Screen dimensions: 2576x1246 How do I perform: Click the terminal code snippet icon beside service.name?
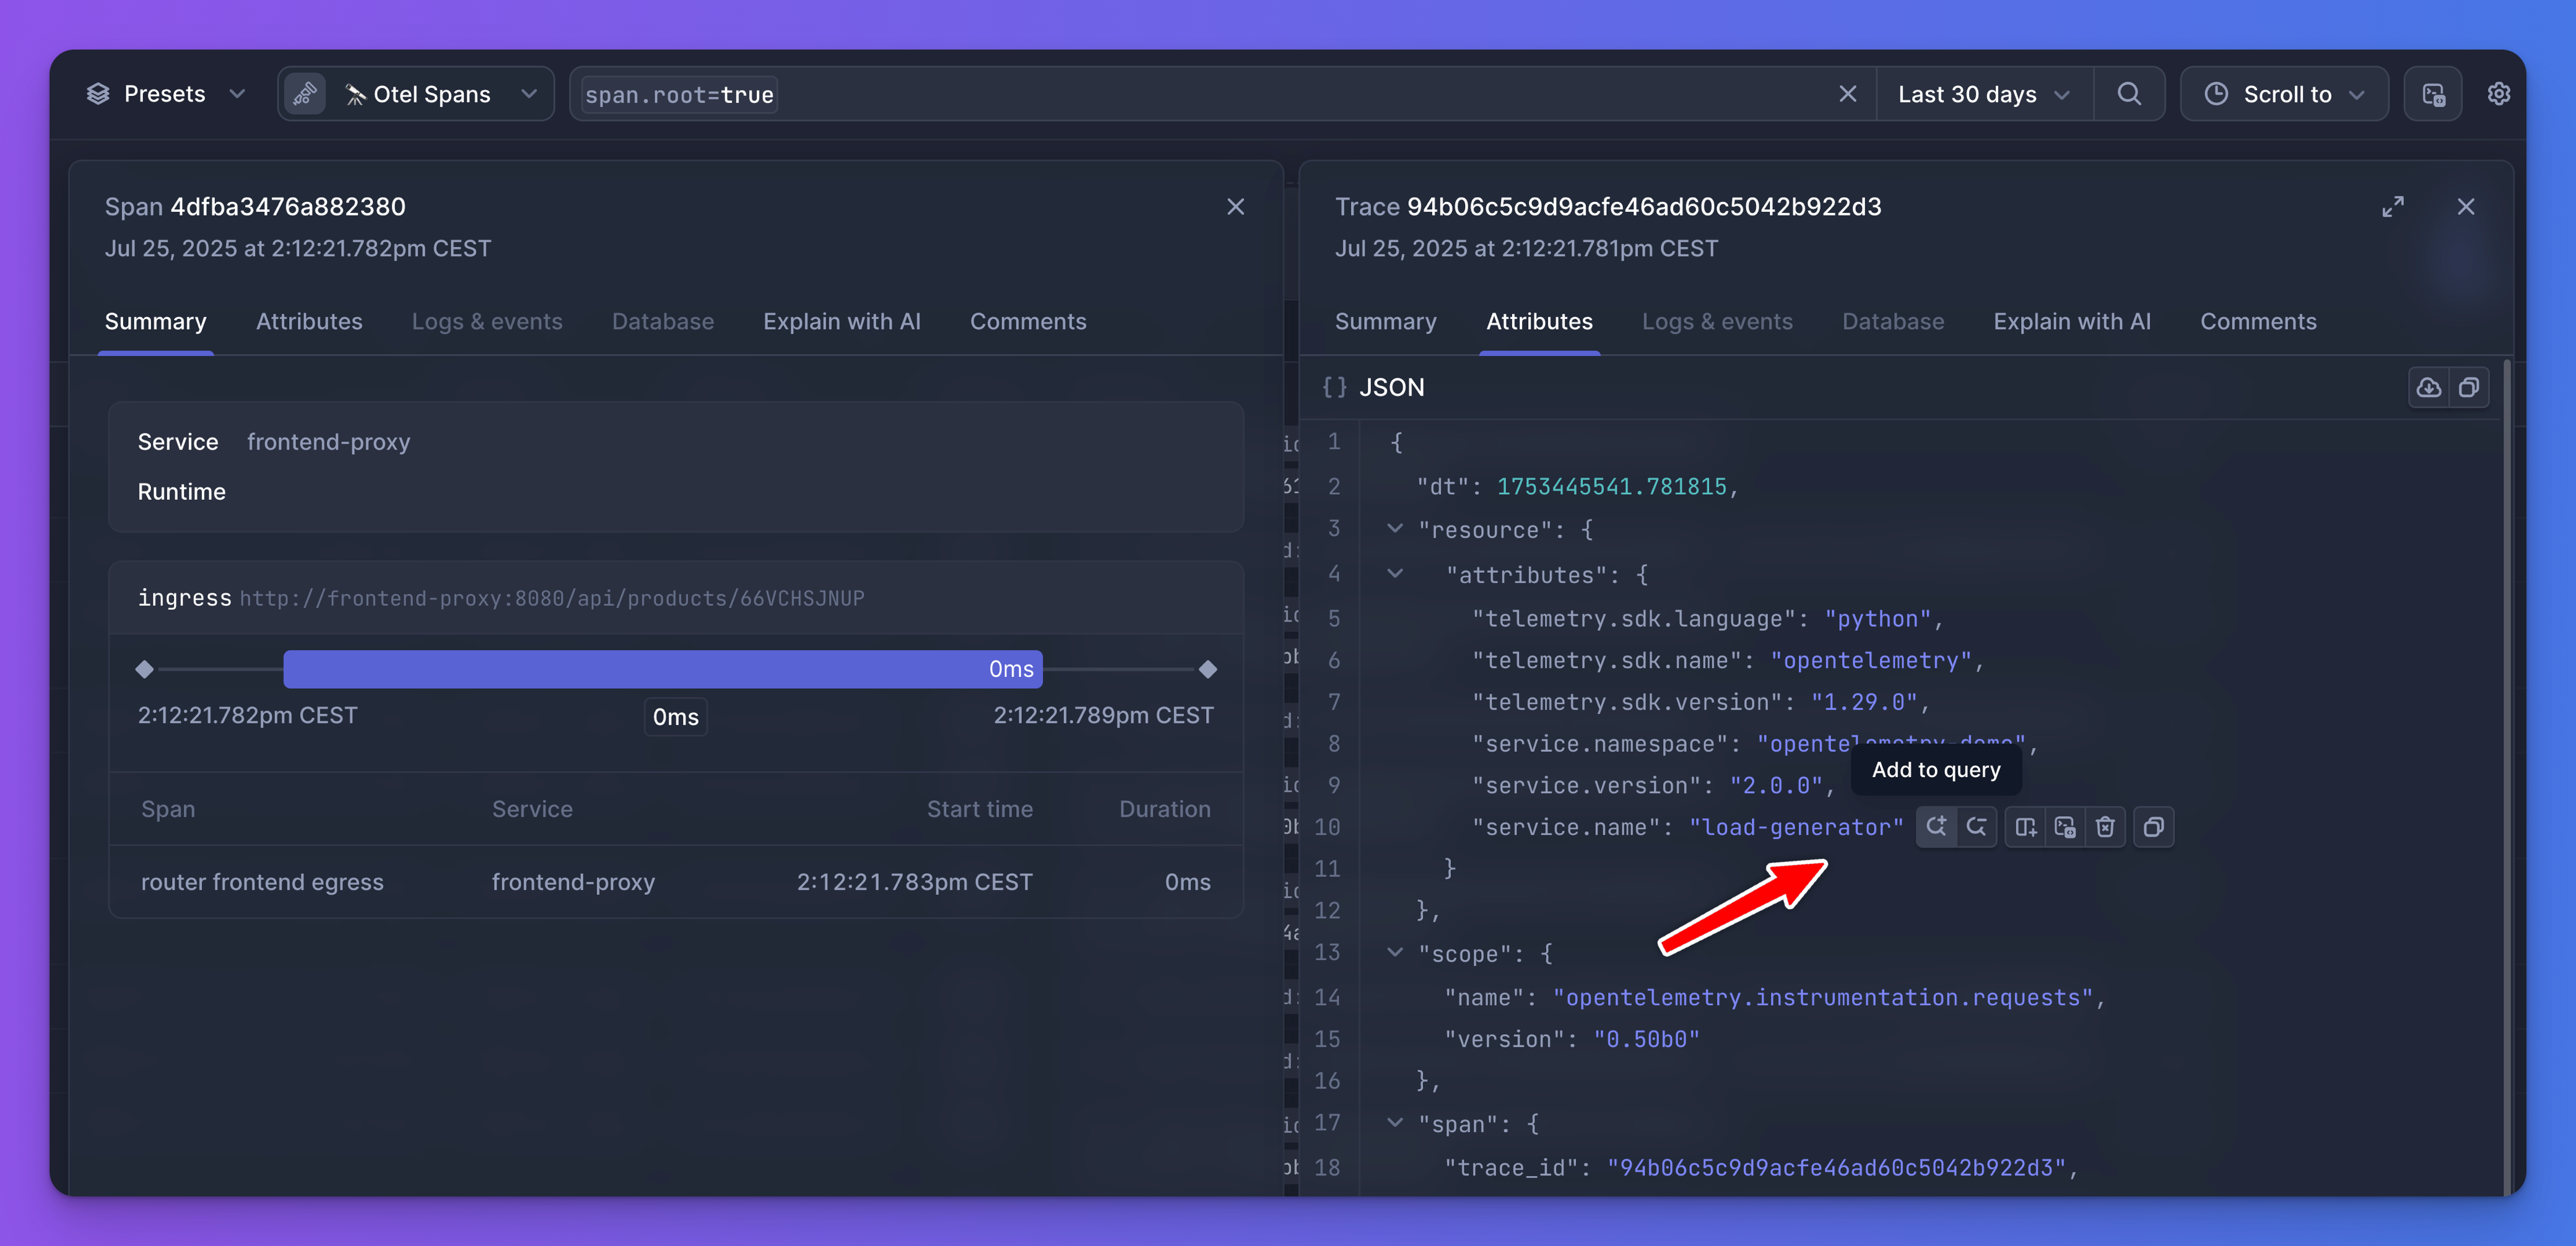point(2065,827)
